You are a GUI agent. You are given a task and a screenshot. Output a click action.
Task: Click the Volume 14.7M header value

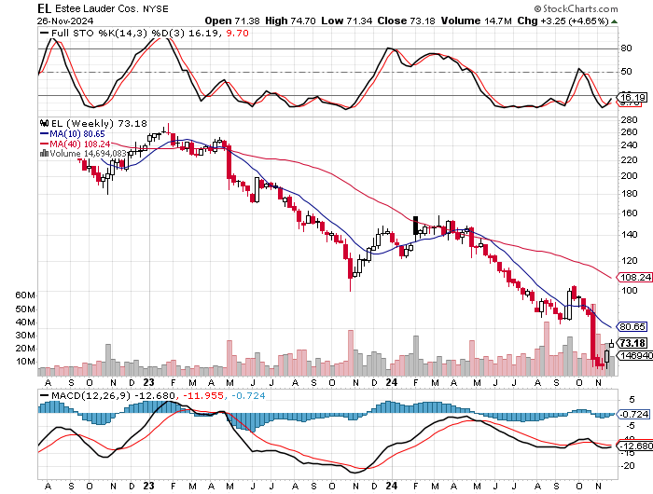point(476,21)
